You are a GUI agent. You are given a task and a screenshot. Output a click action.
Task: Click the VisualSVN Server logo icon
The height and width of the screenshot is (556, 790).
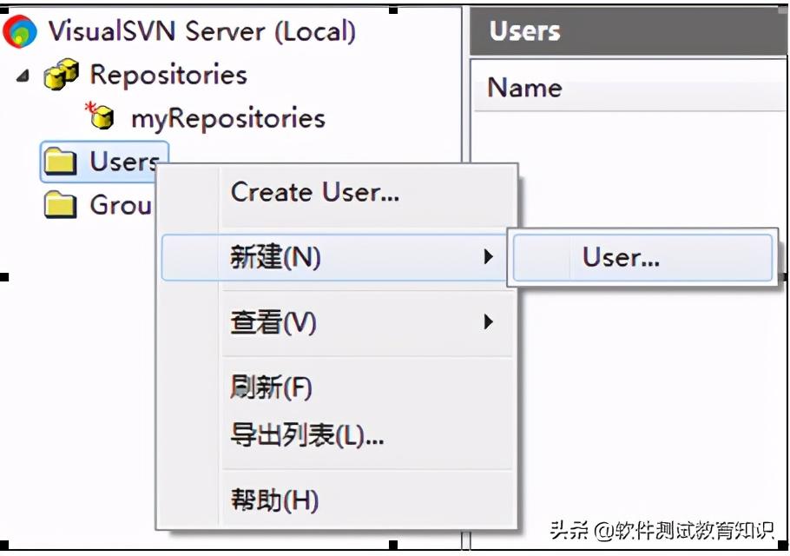[x=19, y=30]
